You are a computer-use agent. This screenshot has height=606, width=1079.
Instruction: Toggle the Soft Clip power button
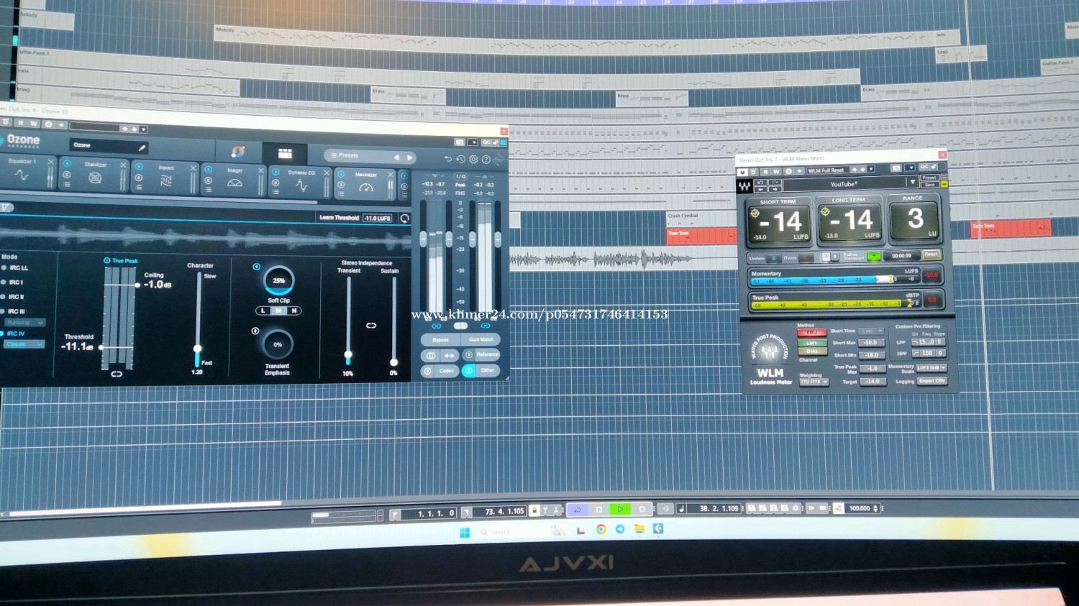[x=257, y=267]
